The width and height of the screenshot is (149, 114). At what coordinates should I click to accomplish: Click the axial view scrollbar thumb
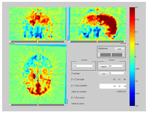point(38,105)
